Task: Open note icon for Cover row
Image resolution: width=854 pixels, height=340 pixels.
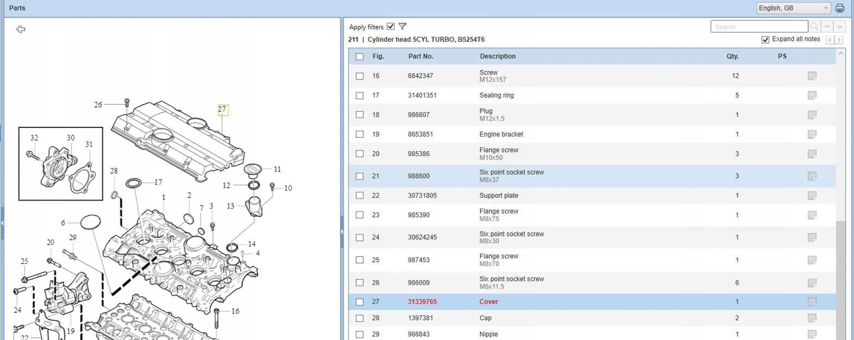Action: pyautogui.click(x=812, y=302)
